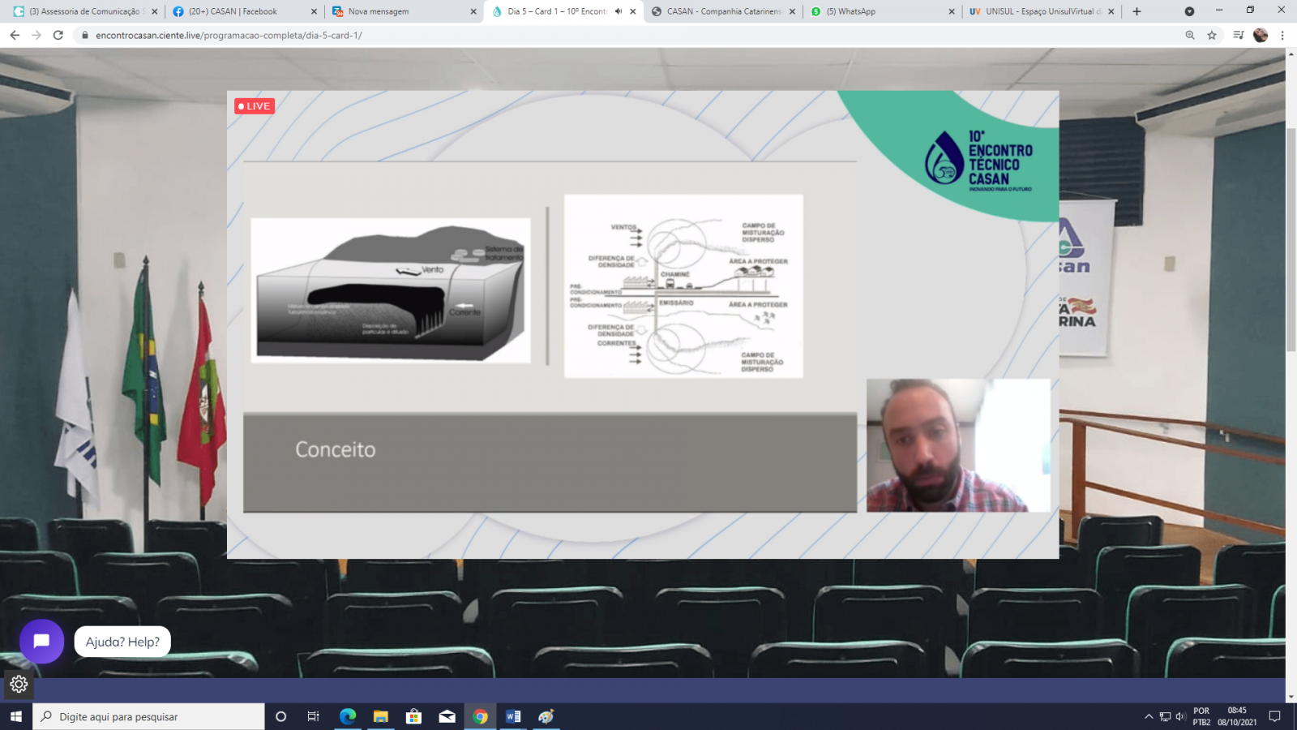Open the purple chat bubble icon

click(41, 641)
